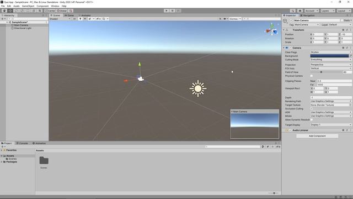Click the plus create button in Hierarchy
Screen dimensions: 353x199
click(3, 19)
